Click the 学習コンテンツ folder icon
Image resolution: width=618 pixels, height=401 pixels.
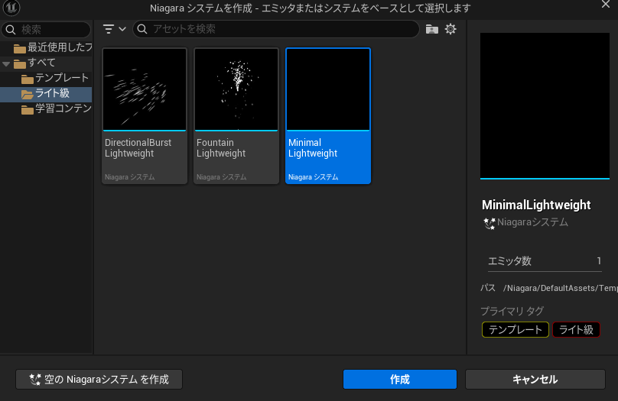coord(28,109)
